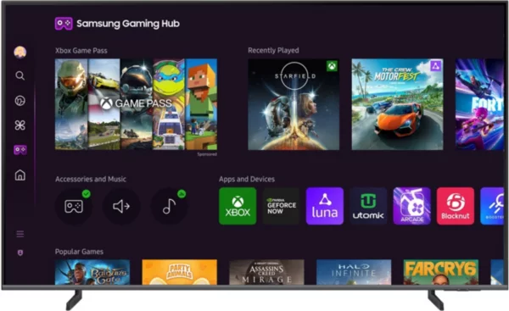Open the hamburger menu in sidebar
This screenshot has height=311, width=509.
point(20,234)
